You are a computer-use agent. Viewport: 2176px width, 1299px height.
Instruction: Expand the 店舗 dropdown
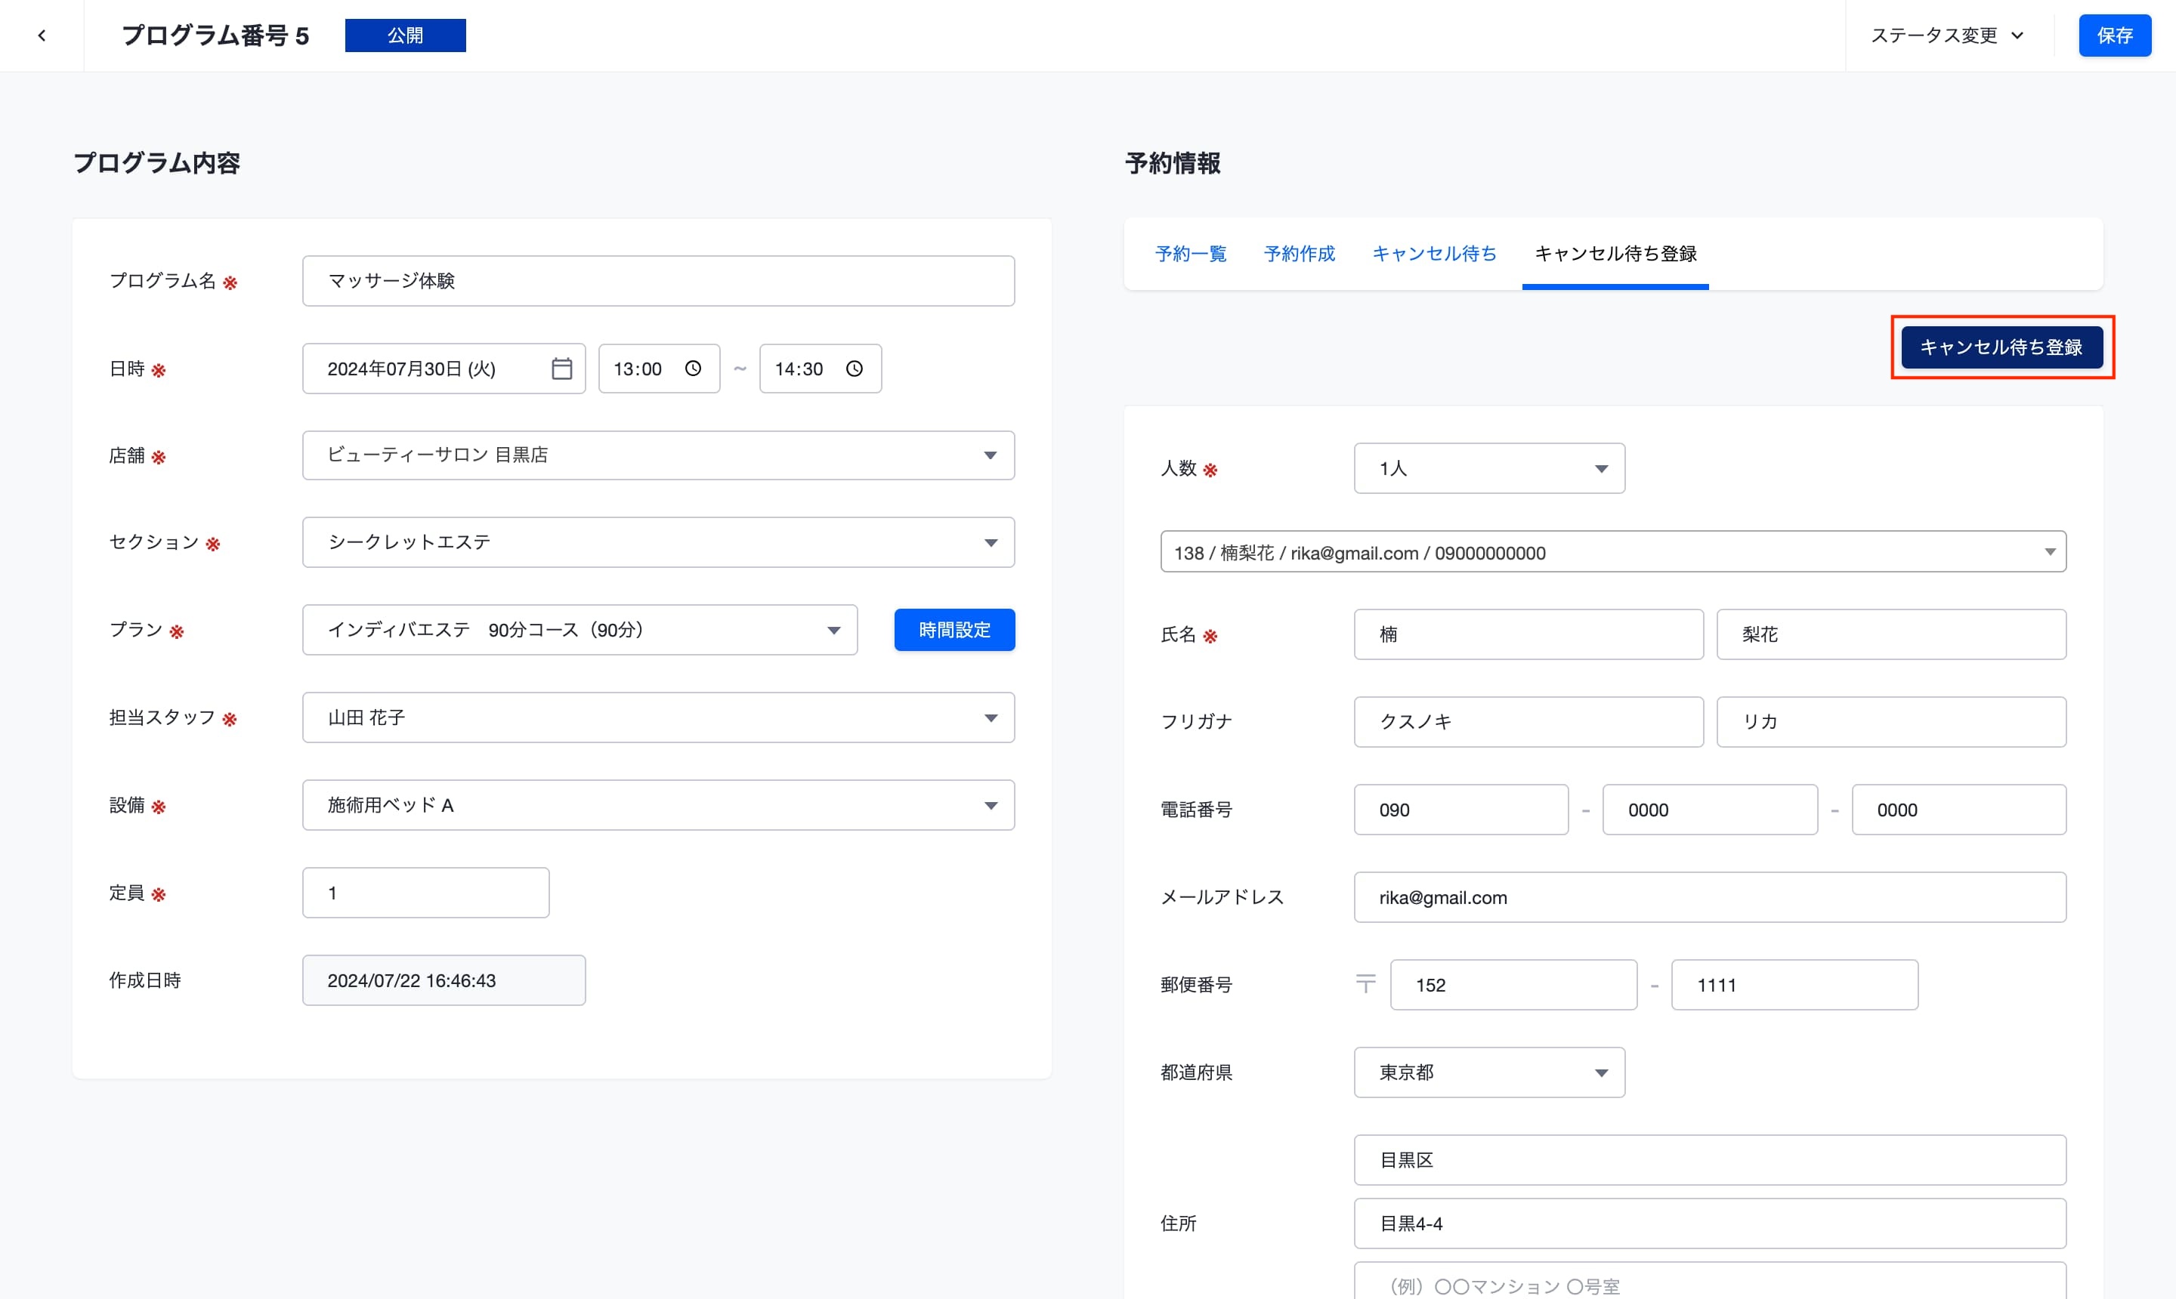coord(990,455)
